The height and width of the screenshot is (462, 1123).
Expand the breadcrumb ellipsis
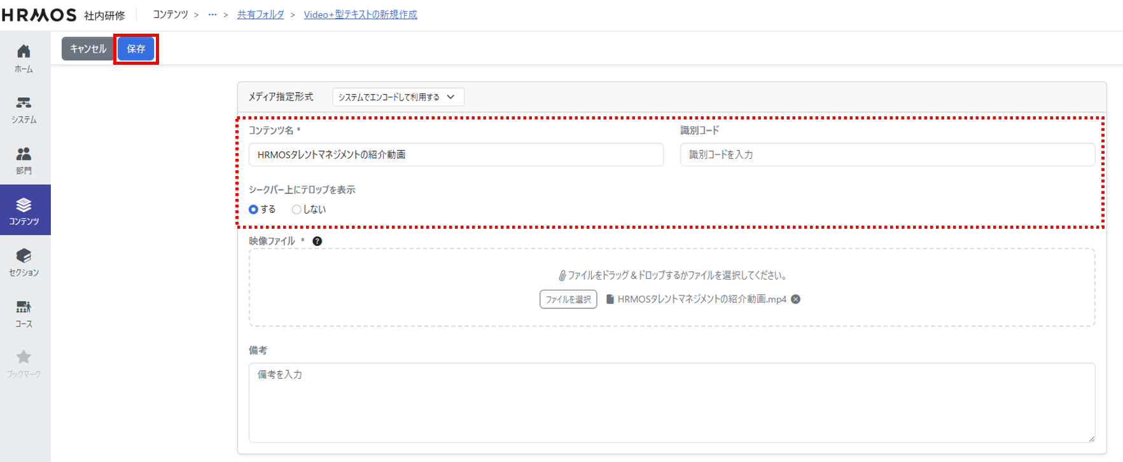(x=213, y=15)
